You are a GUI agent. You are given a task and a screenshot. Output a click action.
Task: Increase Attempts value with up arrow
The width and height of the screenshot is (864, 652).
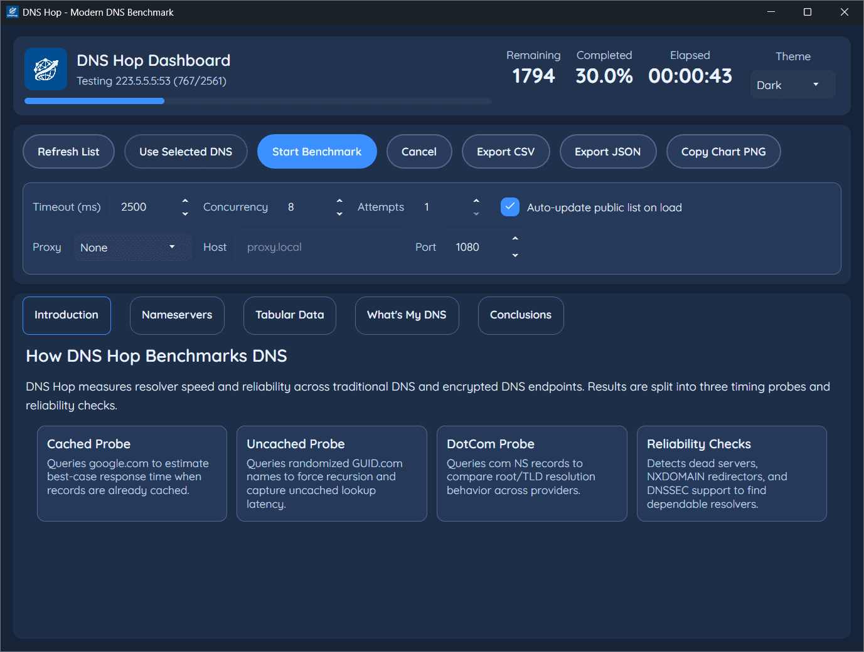[x=476, y=201]
